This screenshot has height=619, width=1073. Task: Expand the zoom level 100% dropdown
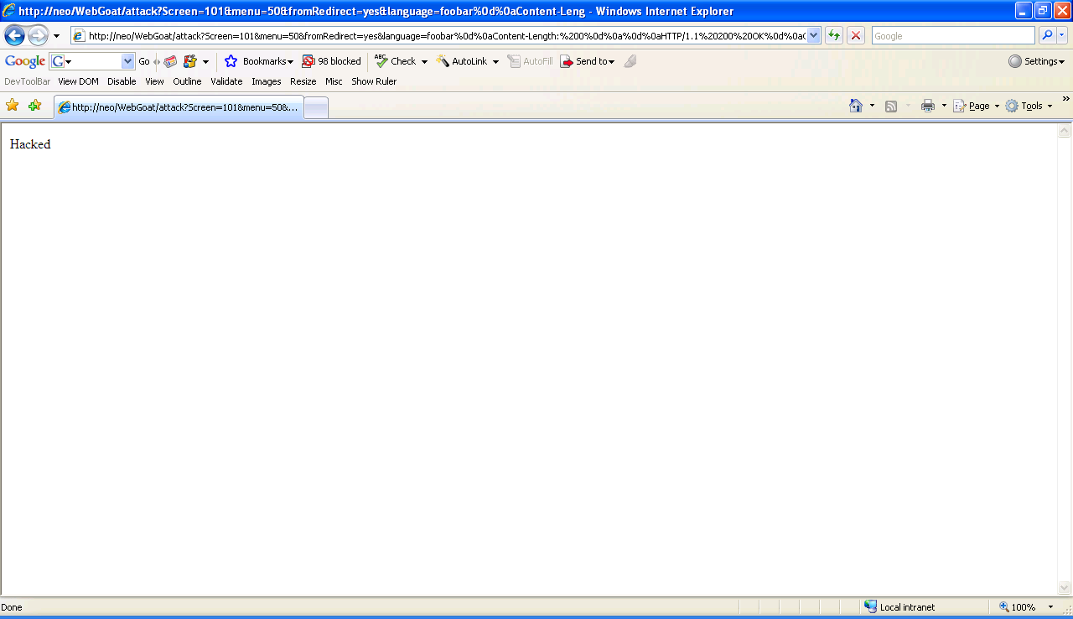[x=1050, y=607]
